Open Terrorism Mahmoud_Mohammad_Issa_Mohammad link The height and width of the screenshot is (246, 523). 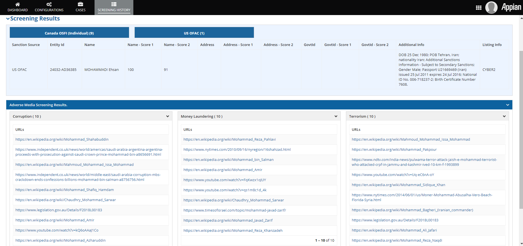click(x=411, y=139)
